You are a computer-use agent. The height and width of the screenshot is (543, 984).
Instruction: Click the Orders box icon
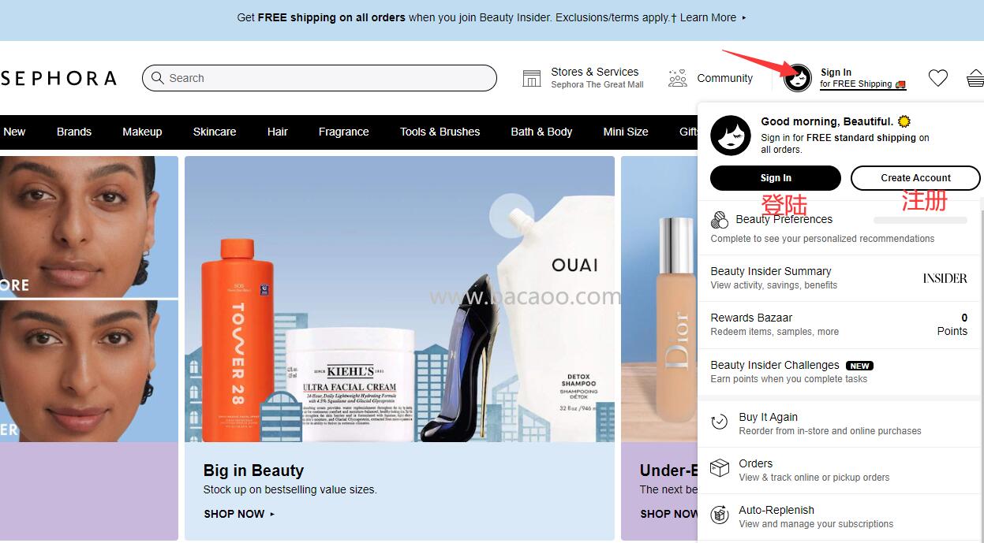(x=720, y=469)
